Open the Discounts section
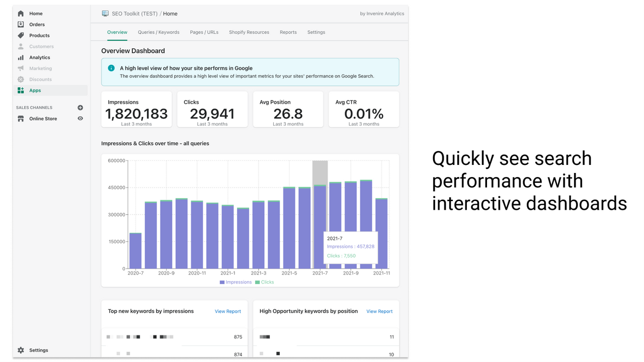Image resolution: width=644 pixels, height=362 pixels. [20, 79]
